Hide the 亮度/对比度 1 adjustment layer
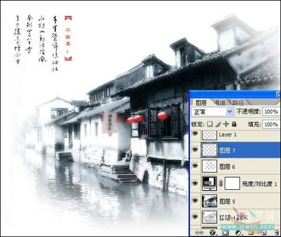The width and height of the screenshot is (281, 237). point(195,183)
